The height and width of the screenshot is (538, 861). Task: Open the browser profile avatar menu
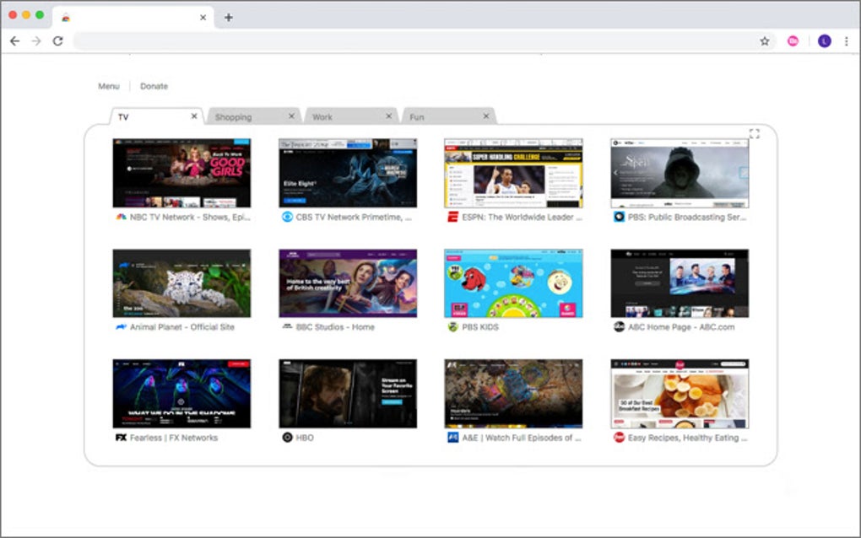pyautogui.click(x=825, y=40)
